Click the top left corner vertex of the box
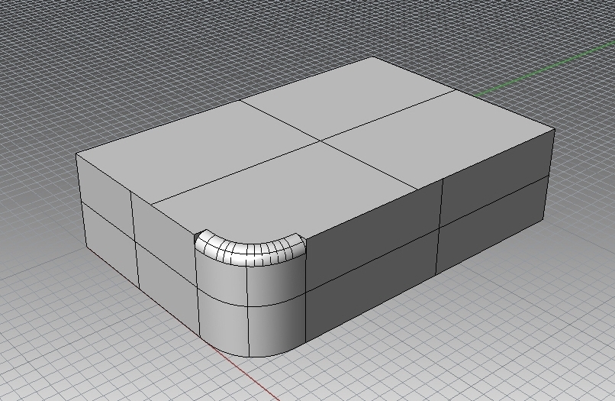Image resolution: width=615 pixels, height=401 pixels. point(77,154)
